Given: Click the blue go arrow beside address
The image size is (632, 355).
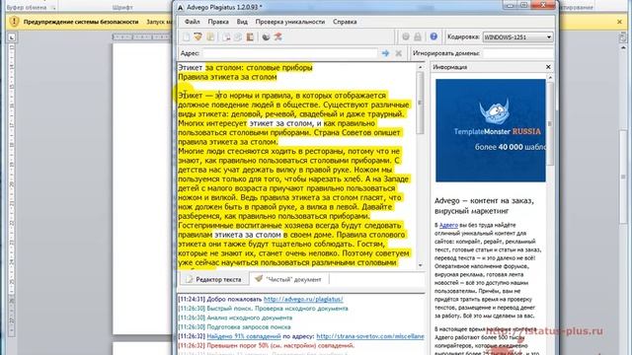Looking at the screenshot, I should (385, 53).
